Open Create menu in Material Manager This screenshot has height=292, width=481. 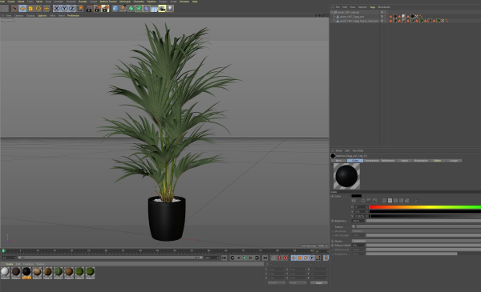pyautogui.click(x=9, y=264)
